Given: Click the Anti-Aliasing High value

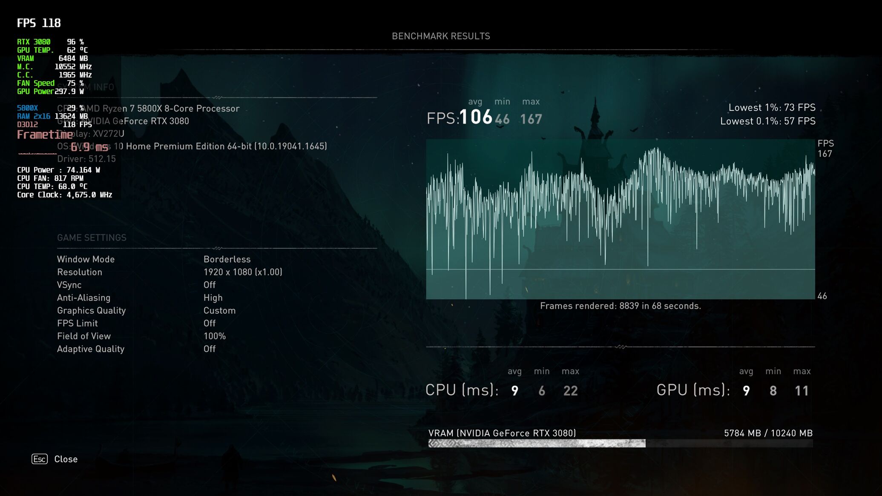Looking at the screenshot, I should (x=213, y=298).
